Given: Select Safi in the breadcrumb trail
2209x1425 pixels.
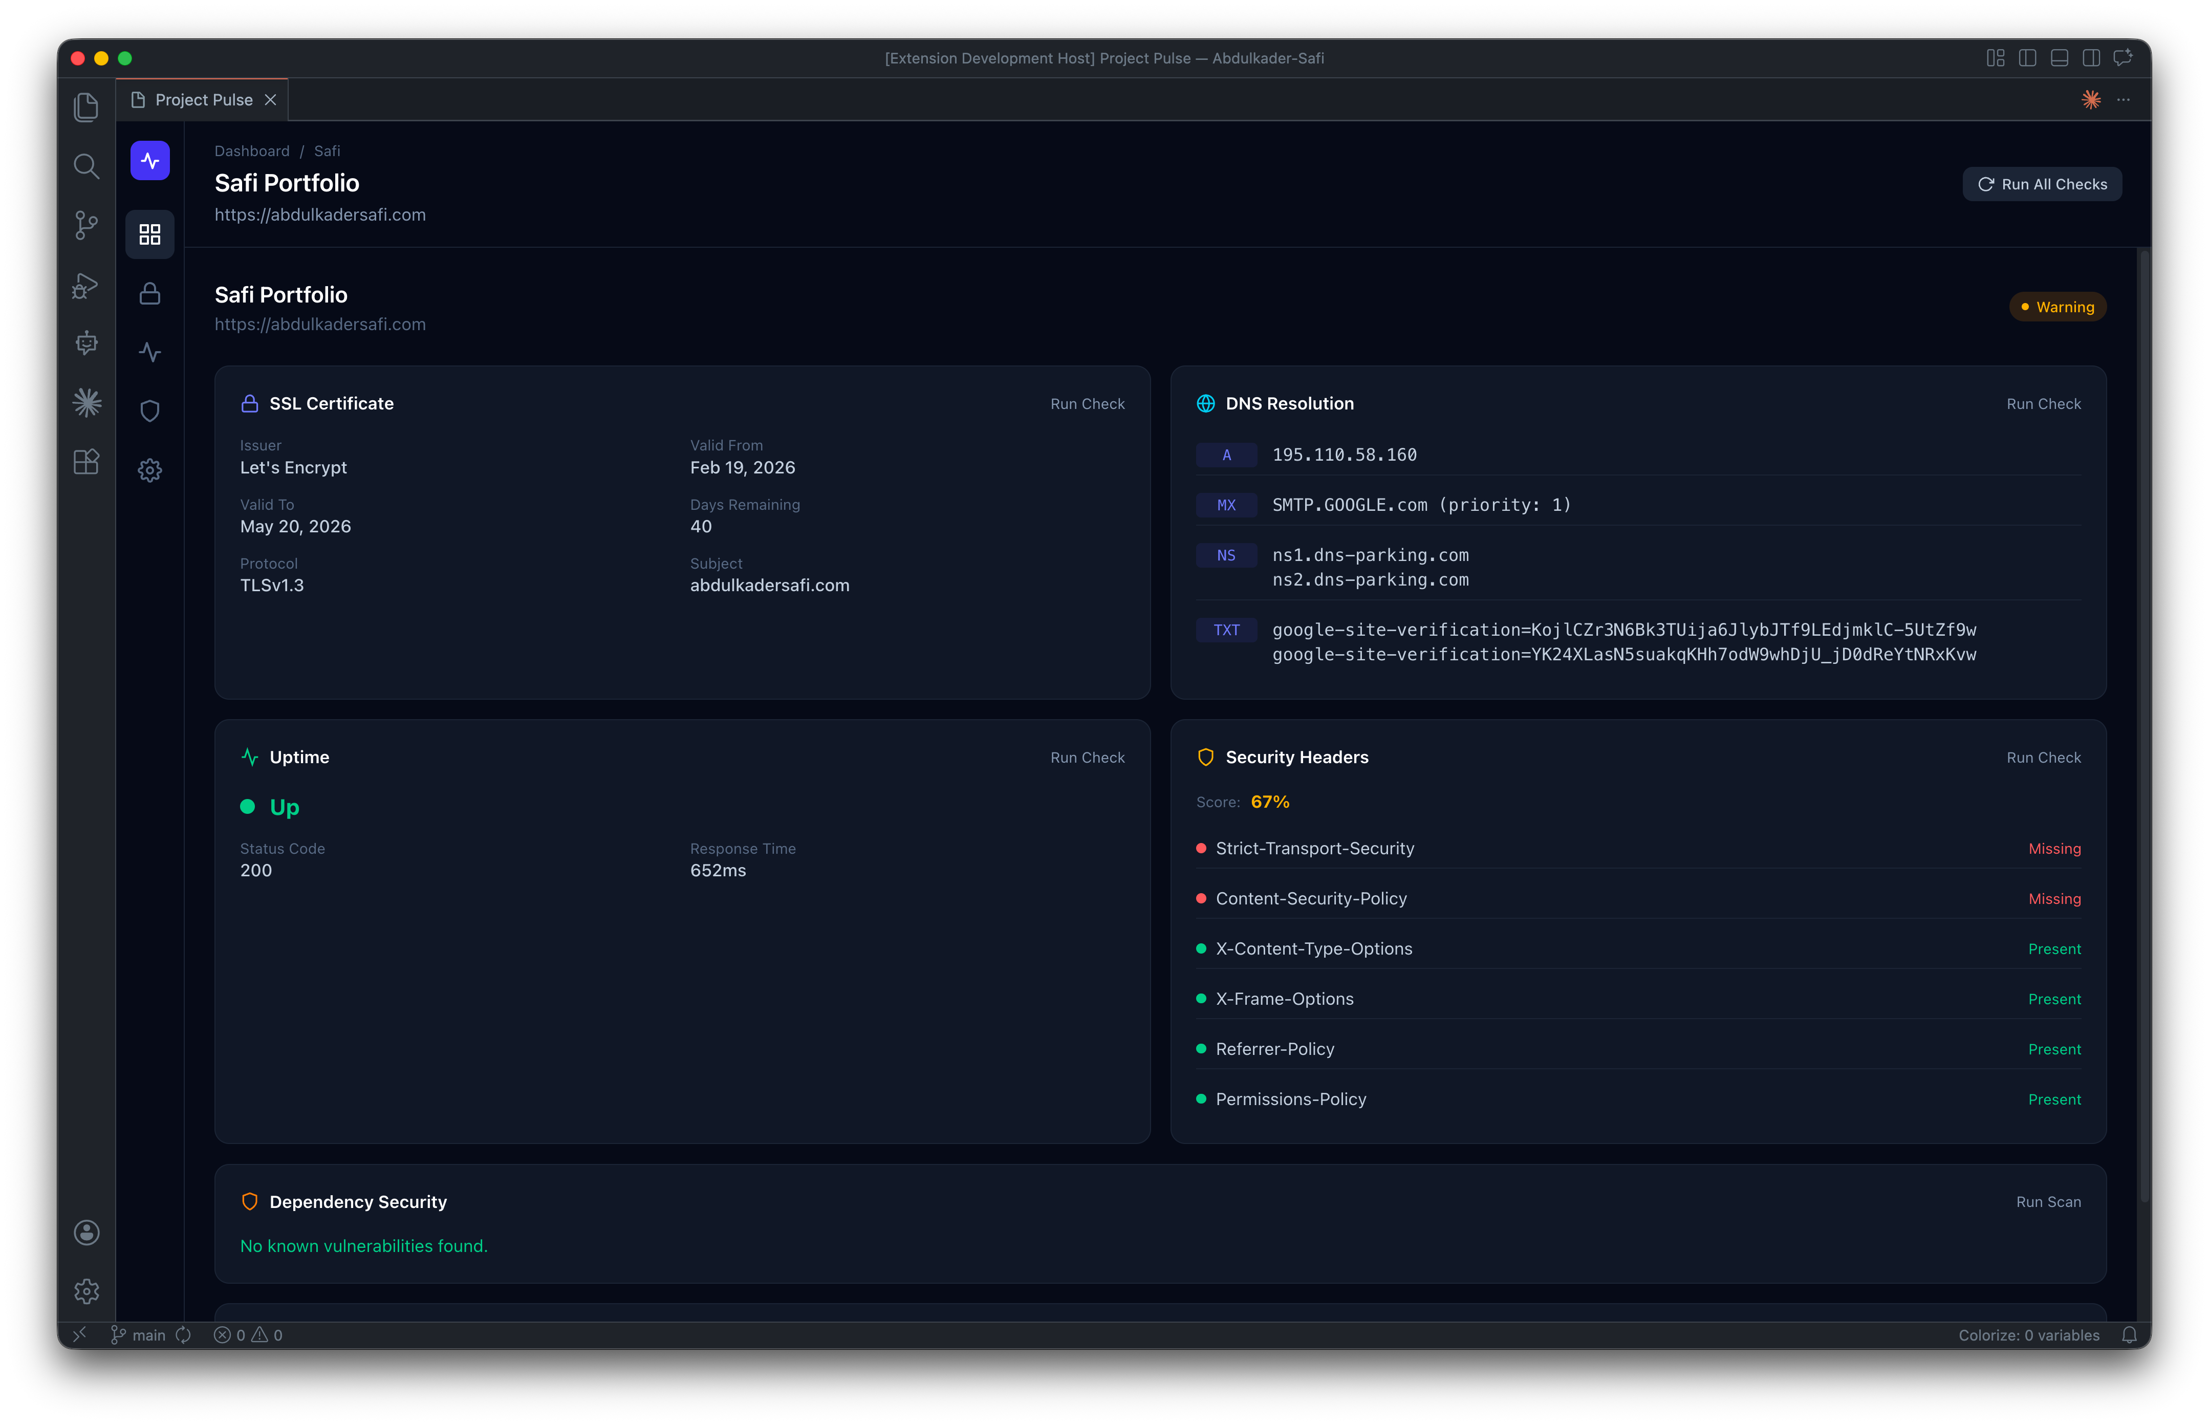Looking at the screenshot, I should pos(327,151).
